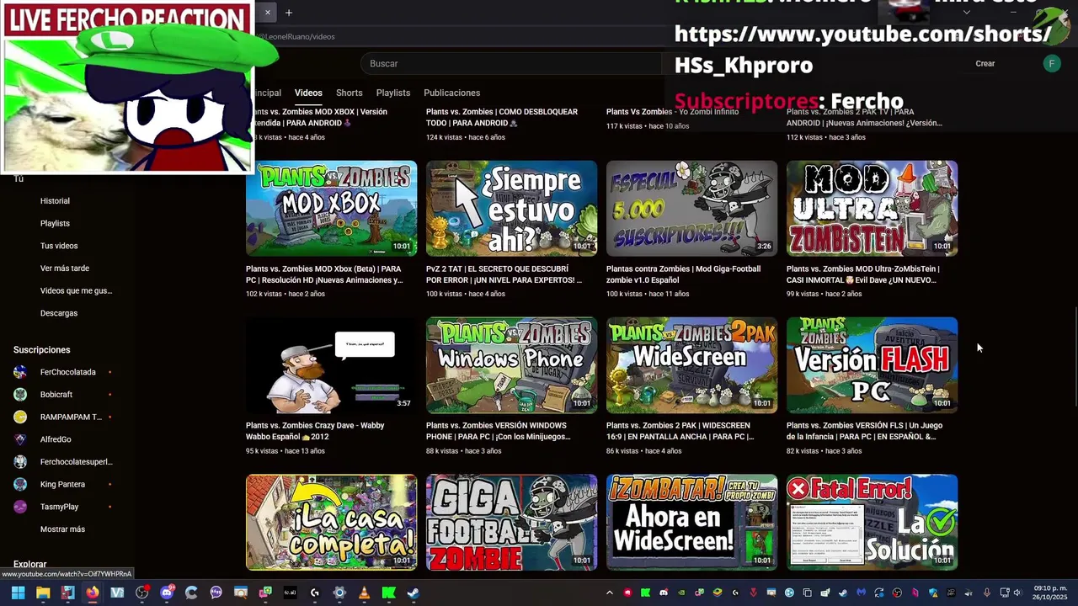Show hidden tray icons chevron
The image size is (1078, 606).
(610, 593)
